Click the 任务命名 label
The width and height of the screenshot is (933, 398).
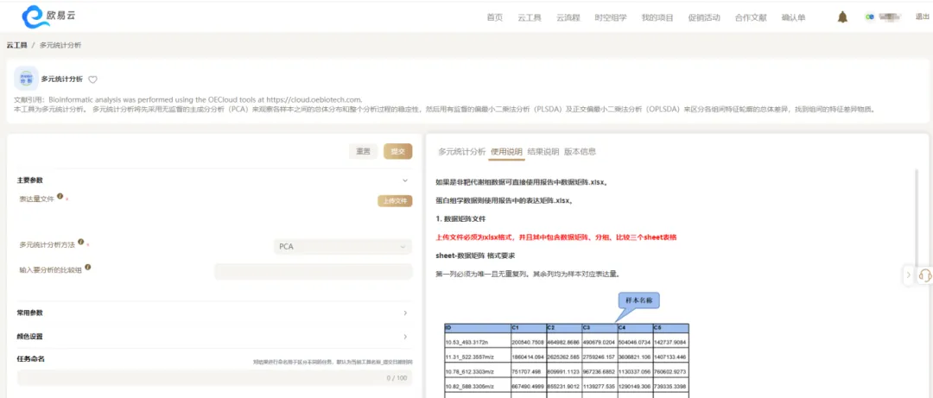pyautogui.click(x=31, y=359)
